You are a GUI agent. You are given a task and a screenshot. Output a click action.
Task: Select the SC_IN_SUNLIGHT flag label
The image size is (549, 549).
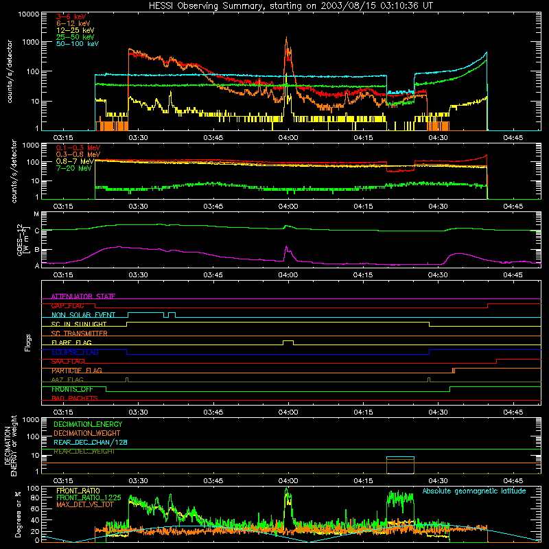click(x=79, y=324)
